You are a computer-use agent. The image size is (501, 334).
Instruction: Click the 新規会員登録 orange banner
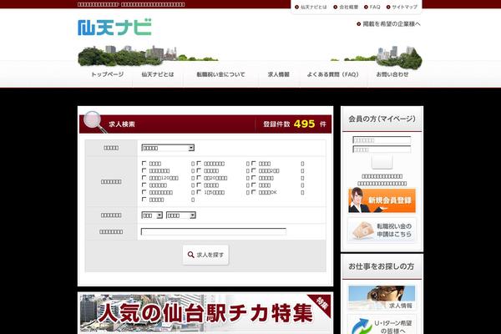pyautogui.click(x=381, y=200)
